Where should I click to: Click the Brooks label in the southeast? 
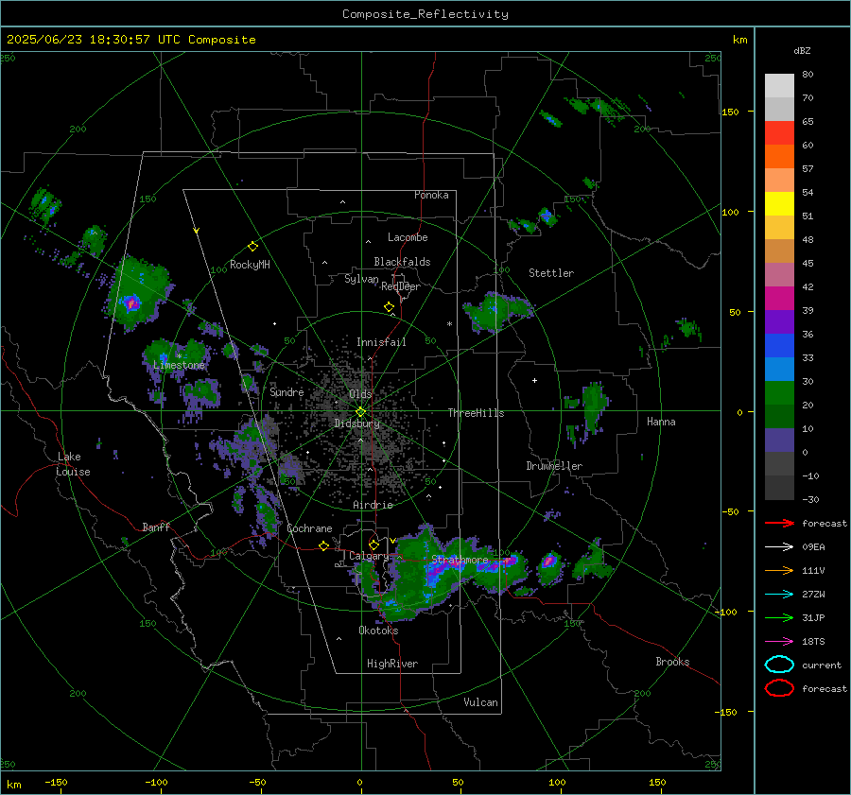672,662
